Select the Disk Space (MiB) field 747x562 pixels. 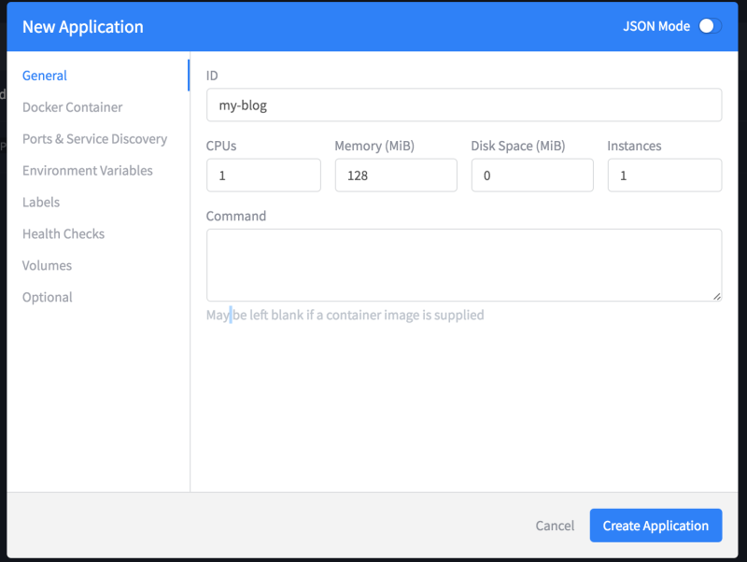pos(531,176)
